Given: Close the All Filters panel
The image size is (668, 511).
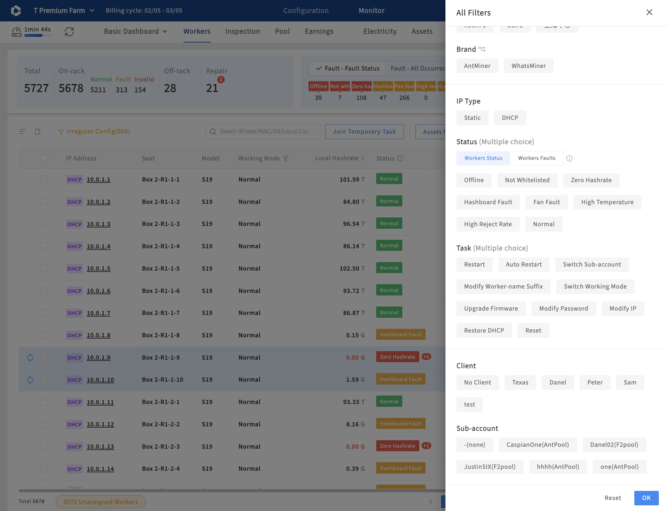Looking at the screenshot, I should click(x=649, y=12).
